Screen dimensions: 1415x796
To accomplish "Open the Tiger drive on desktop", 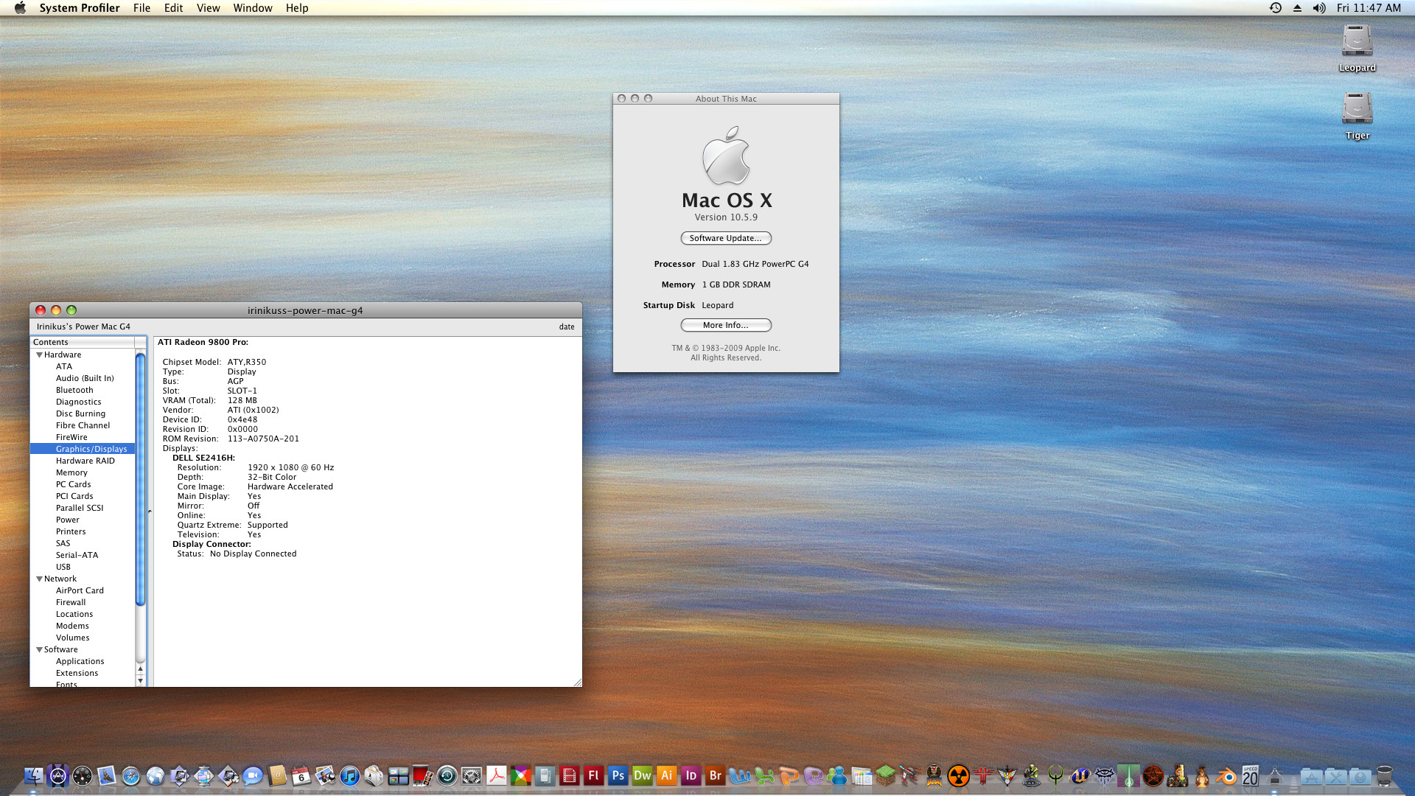I will click(1356, 109).
